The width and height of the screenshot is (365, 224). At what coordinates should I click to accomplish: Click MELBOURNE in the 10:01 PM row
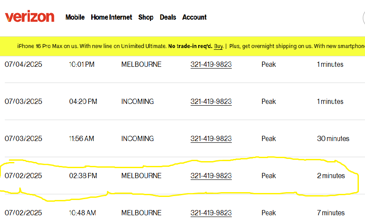point(141,65)
